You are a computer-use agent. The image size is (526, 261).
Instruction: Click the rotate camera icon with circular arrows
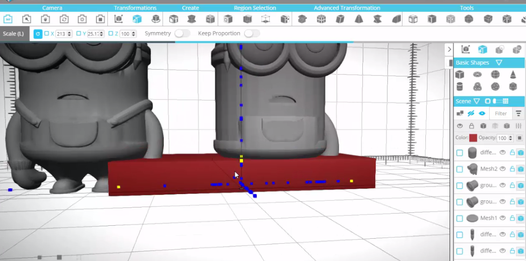tap(64, 19)
